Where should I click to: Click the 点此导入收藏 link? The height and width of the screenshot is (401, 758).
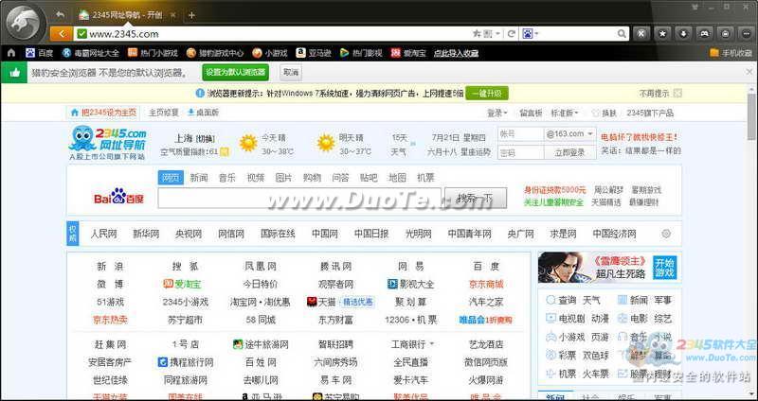coord(456,53)
